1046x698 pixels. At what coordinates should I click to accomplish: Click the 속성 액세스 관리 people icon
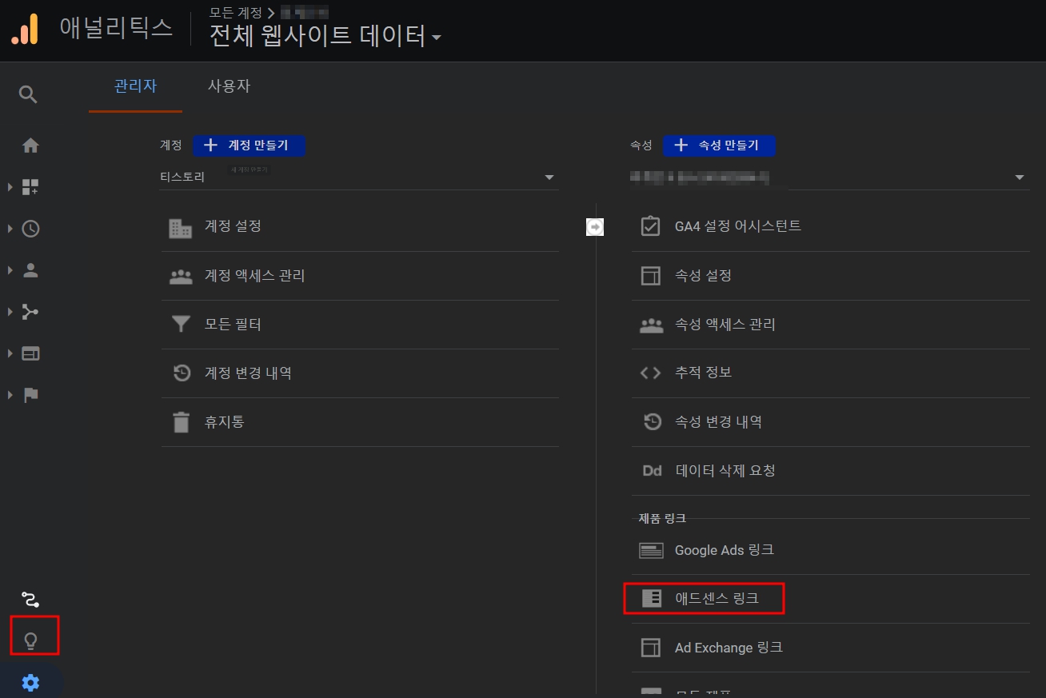[x=652, y=325]
